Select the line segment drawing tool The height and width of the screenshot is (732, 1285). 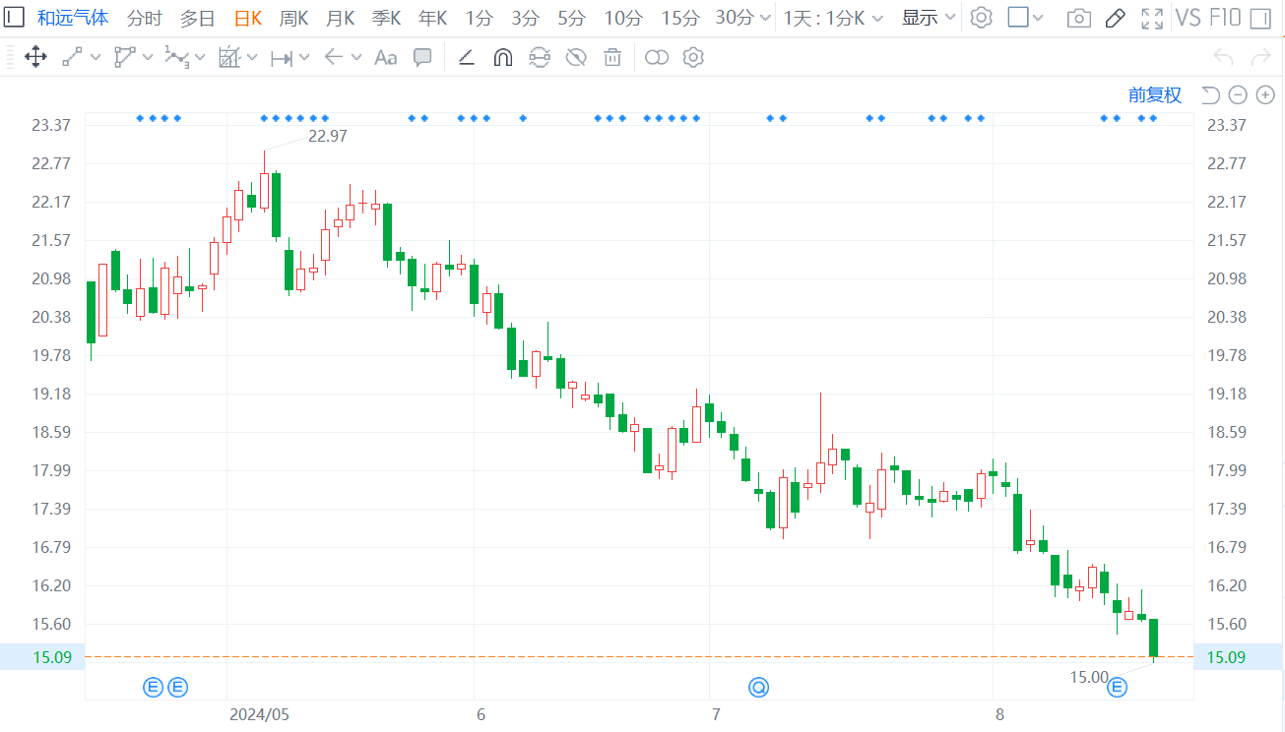(x=72, y=57)
